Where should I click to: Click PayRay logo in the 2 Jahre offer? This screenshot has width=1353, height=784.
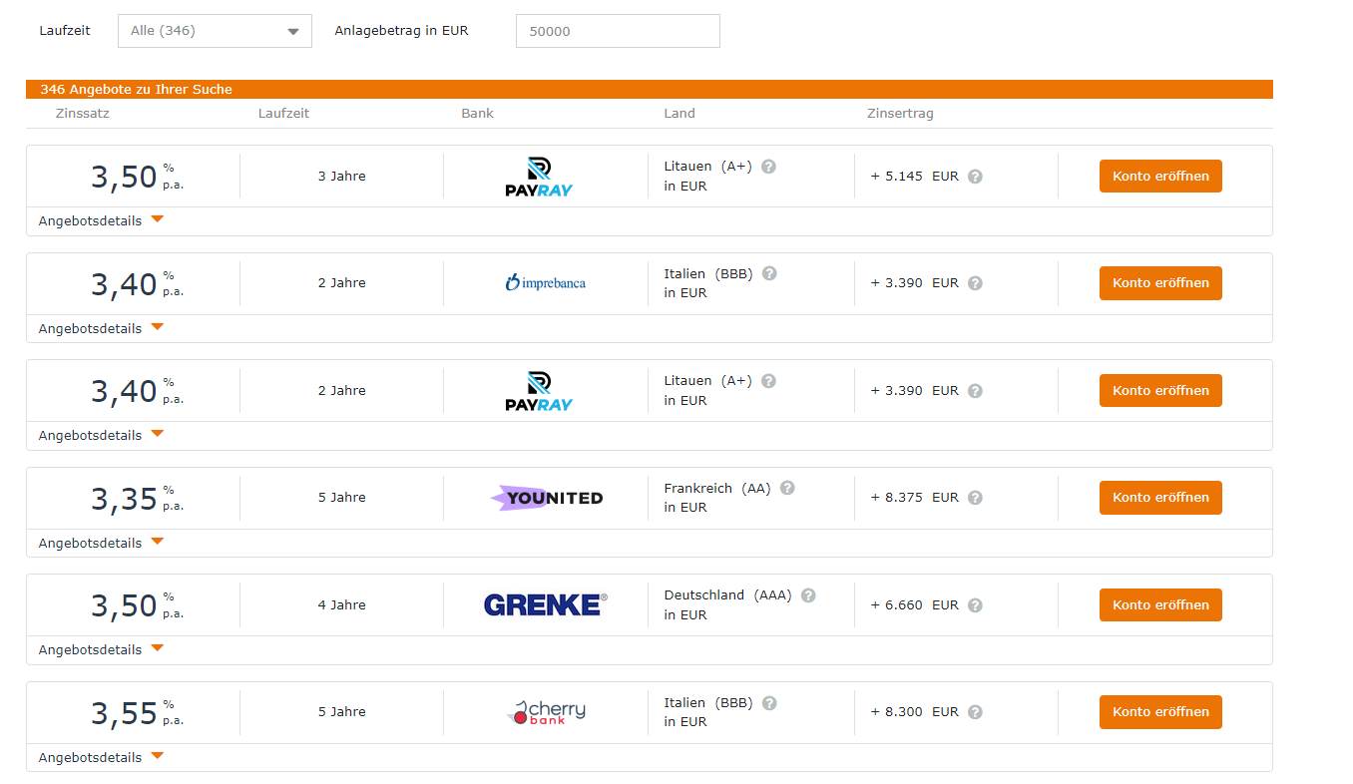point(540,391)
